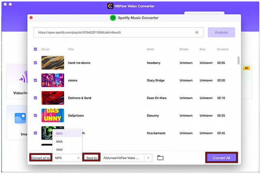Click artist name Duos On Mars
Viewport: 261px width, 174px height.
[x=157, y=98]
